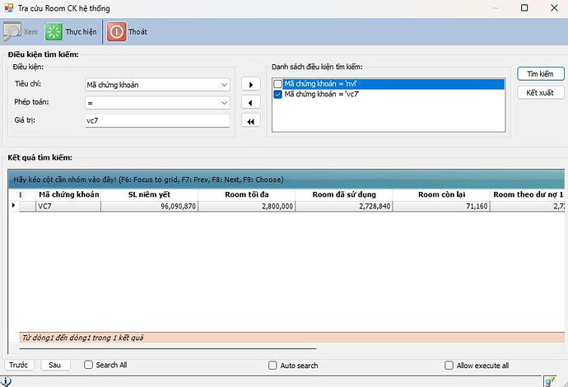This screenshot has width=568, height=387.
Task: Click the Tìm kiếm button
Action: 541,74
